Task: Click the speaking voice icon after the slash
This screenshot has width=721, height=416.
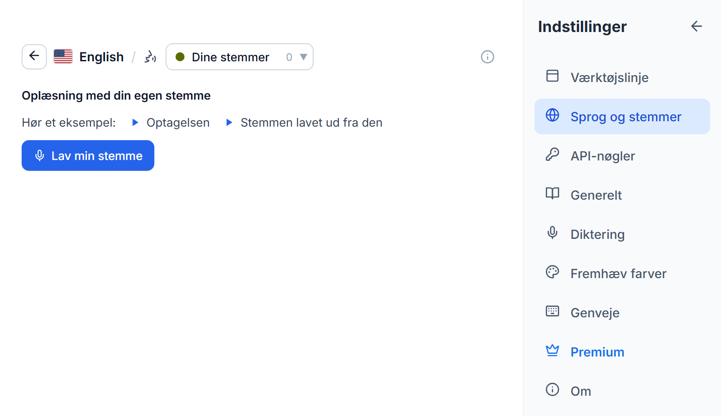Action: [150, 57]
